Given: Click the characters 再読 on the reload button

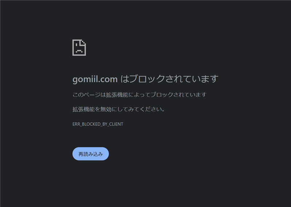Looking at the screenshot, I should [x=83, y=154].
